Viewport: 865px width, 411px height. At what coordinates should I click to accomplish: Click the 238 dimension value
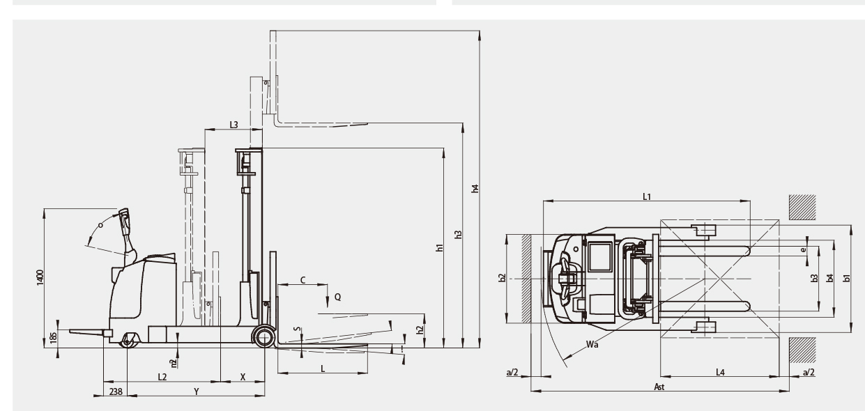[x=116, y=391]
